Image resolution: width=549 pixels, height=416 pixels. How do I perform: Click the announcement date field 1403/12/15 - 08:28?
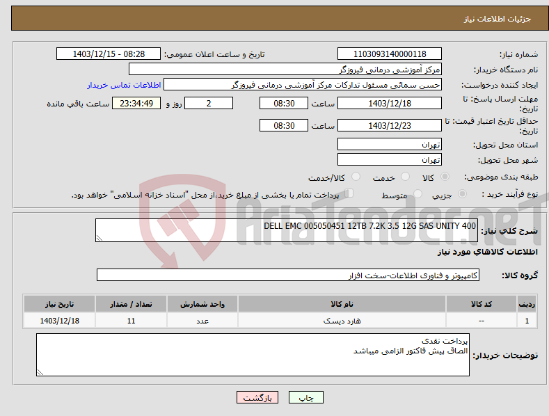(109, 54)
